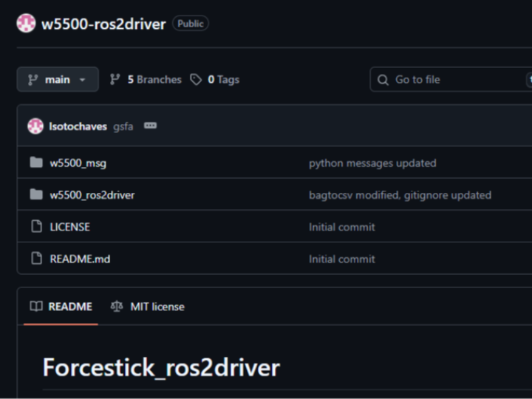Open the lsotochaves author profile link
The height and width of the screenshot is (399, 532).
click(78, 126)
